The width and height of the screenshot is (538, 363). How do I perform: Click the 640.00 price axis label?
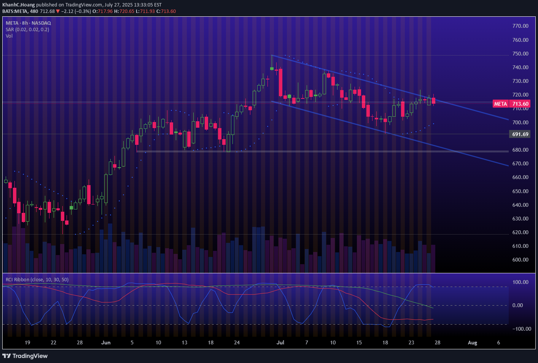coord(520,205)
